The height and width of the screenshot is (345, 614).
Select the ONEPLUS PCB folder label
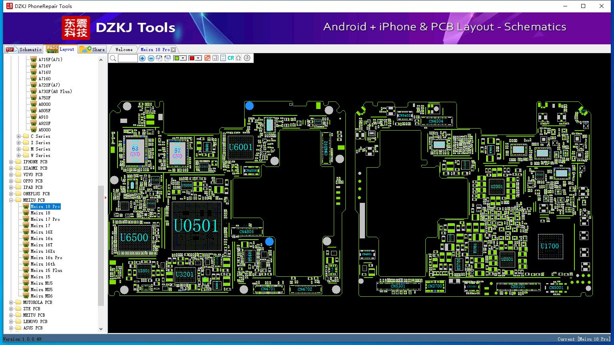36,194
